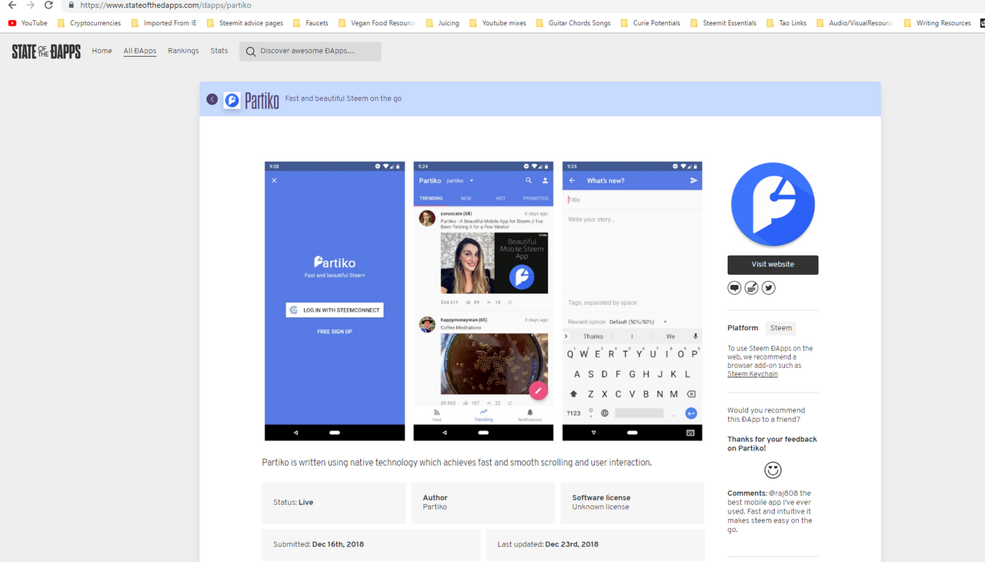Open the Vegan Food Resources bookmark folder
Image resolution: width=985 pixels, height=562 pixels.
click(x=377, y=23)
